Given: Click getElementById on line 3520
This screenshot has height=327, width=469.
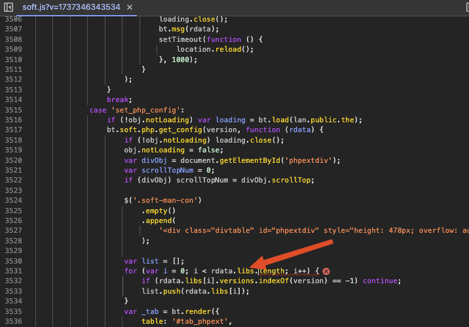Looking at the screenshot, I should click(x=250, y=160).
